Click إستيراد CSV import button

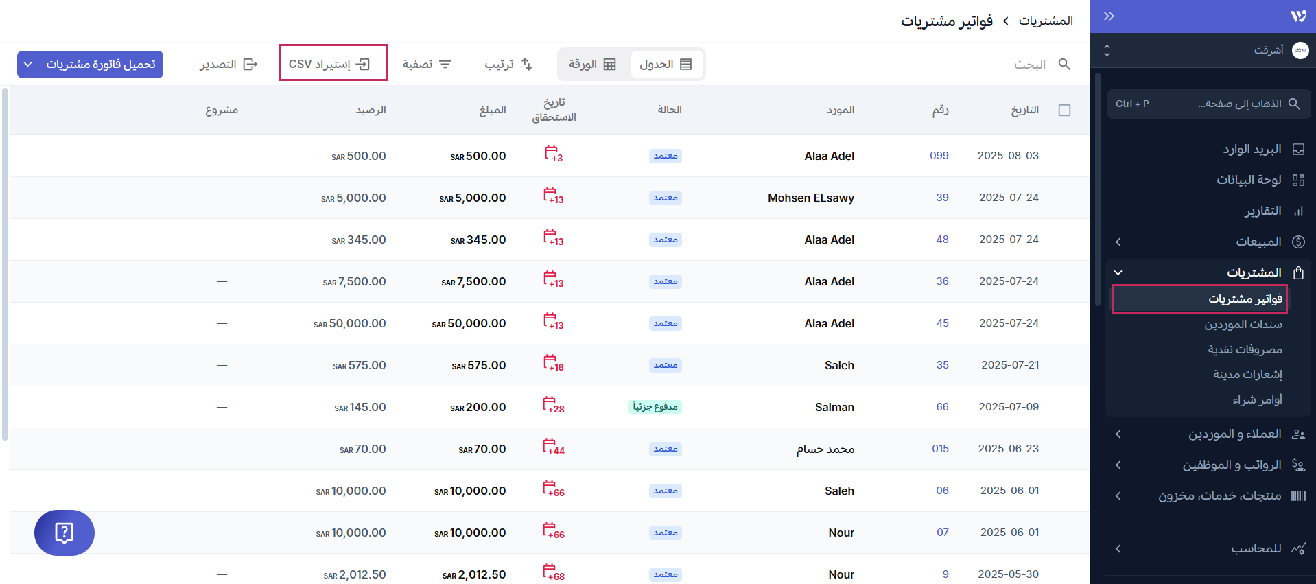[x=332, y=63]
